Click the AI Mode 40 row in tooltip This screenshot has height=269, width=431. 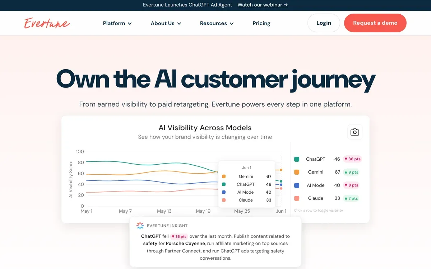pos(247,192)
